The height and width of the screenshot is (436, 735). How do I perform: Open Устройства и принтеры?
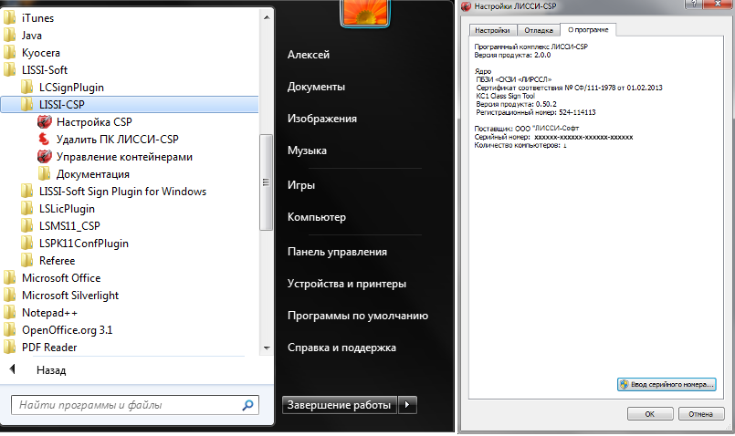click(x=347, y=284)
